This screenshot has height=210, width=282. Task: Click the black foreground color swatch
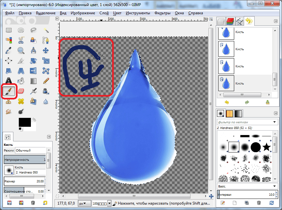(x=25, y=122)
